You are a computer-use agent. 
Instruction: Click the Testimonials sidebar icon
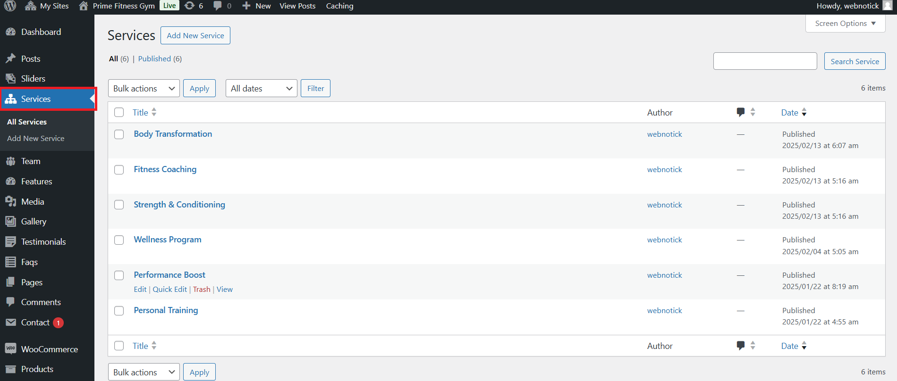click(x=11, y=242)
